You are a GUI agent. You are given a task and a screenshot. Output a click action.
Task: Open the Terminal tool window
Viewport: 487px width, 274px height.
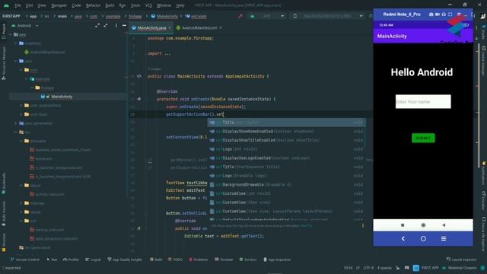click(x=224, y=260)
